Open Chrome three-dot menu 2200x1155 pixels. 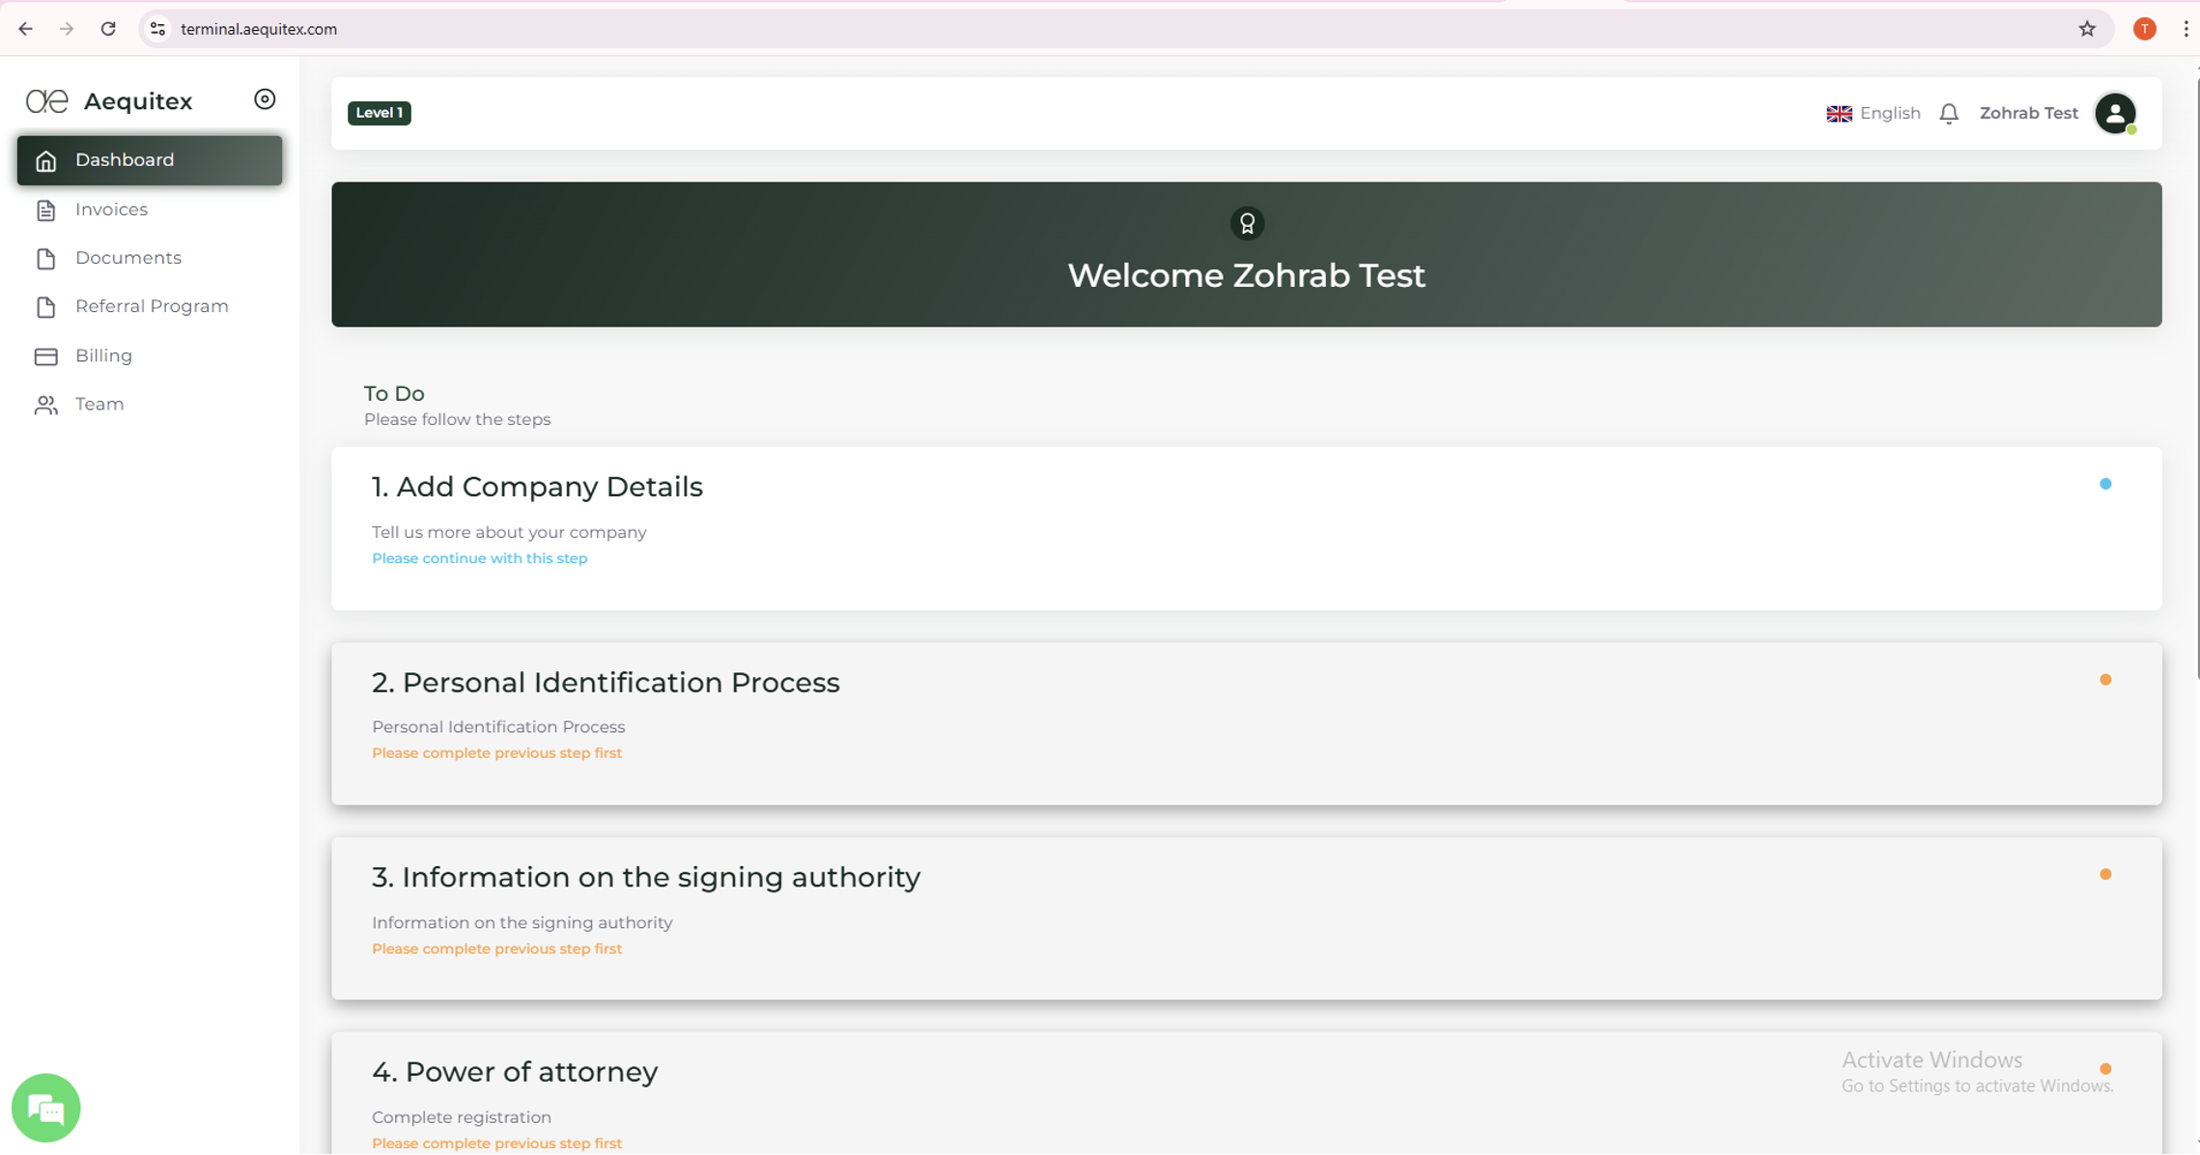pos(2186,29)
